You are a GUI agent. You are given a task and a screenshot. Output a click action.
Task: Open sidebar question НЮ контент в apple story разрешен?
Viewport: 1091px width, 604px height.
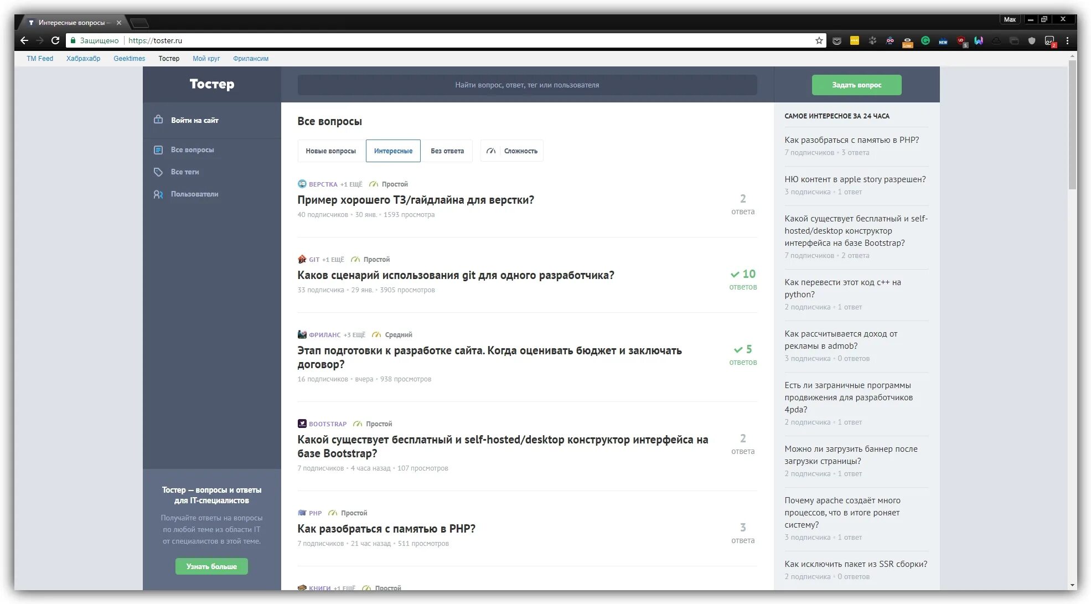855,179
